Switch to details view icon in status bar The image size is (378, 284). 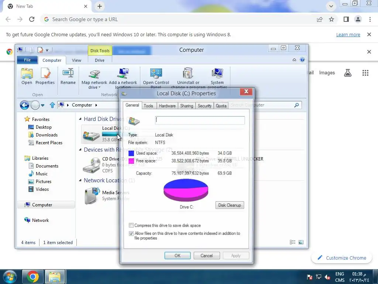point(292,242)
